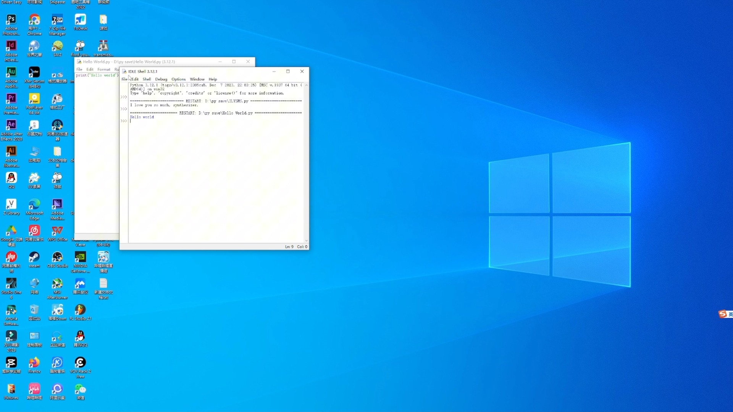
Task: Select the transmission desktop icon
Action: (103, 48)
